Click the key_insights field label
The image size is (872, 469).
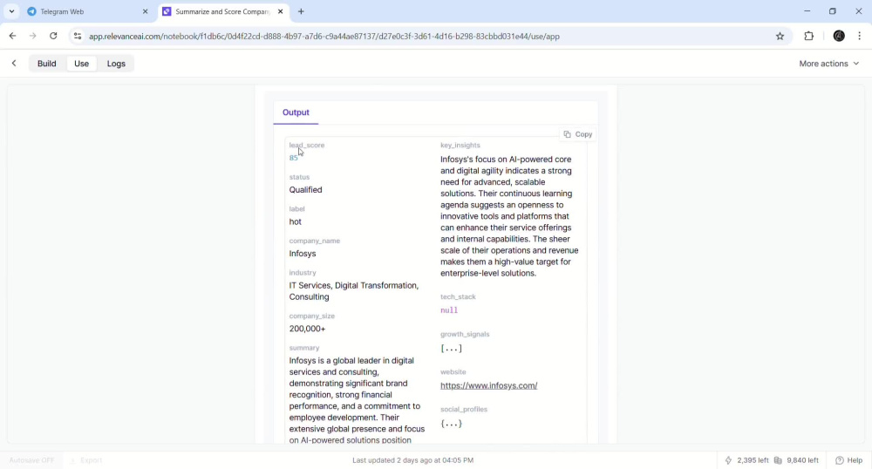click(460, 145)
